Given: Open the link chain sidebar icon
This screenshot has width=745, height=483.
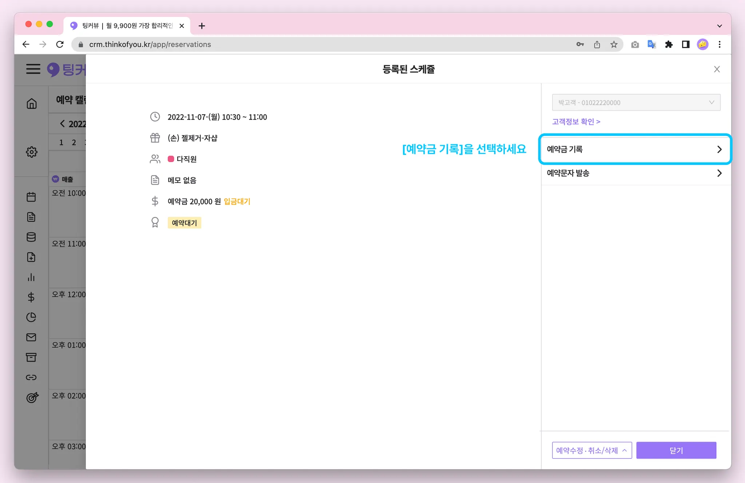Looking at the screenshot, I should point(31,377).
